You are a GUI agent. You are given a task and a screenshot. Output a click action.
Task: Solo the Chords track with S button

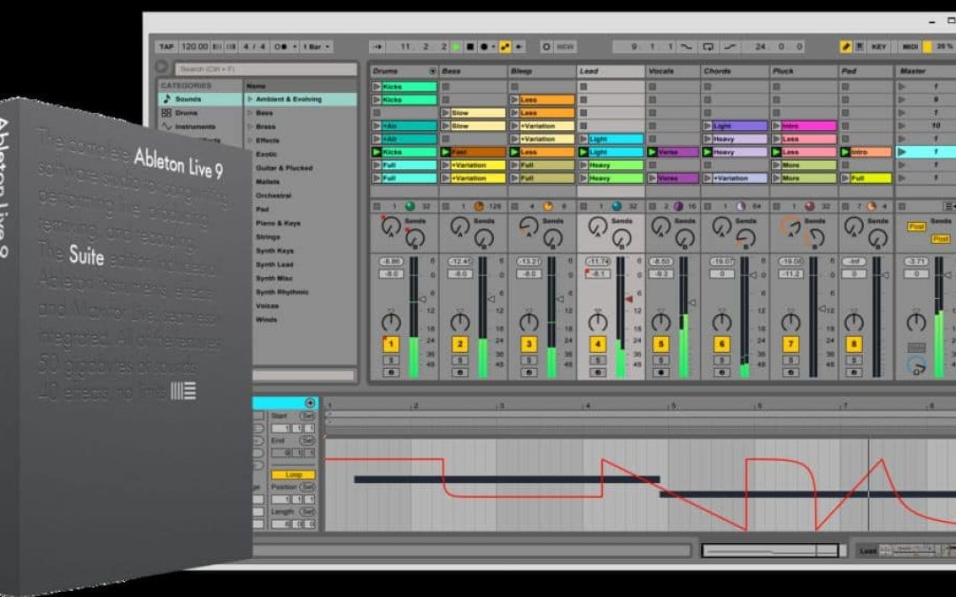721,360
